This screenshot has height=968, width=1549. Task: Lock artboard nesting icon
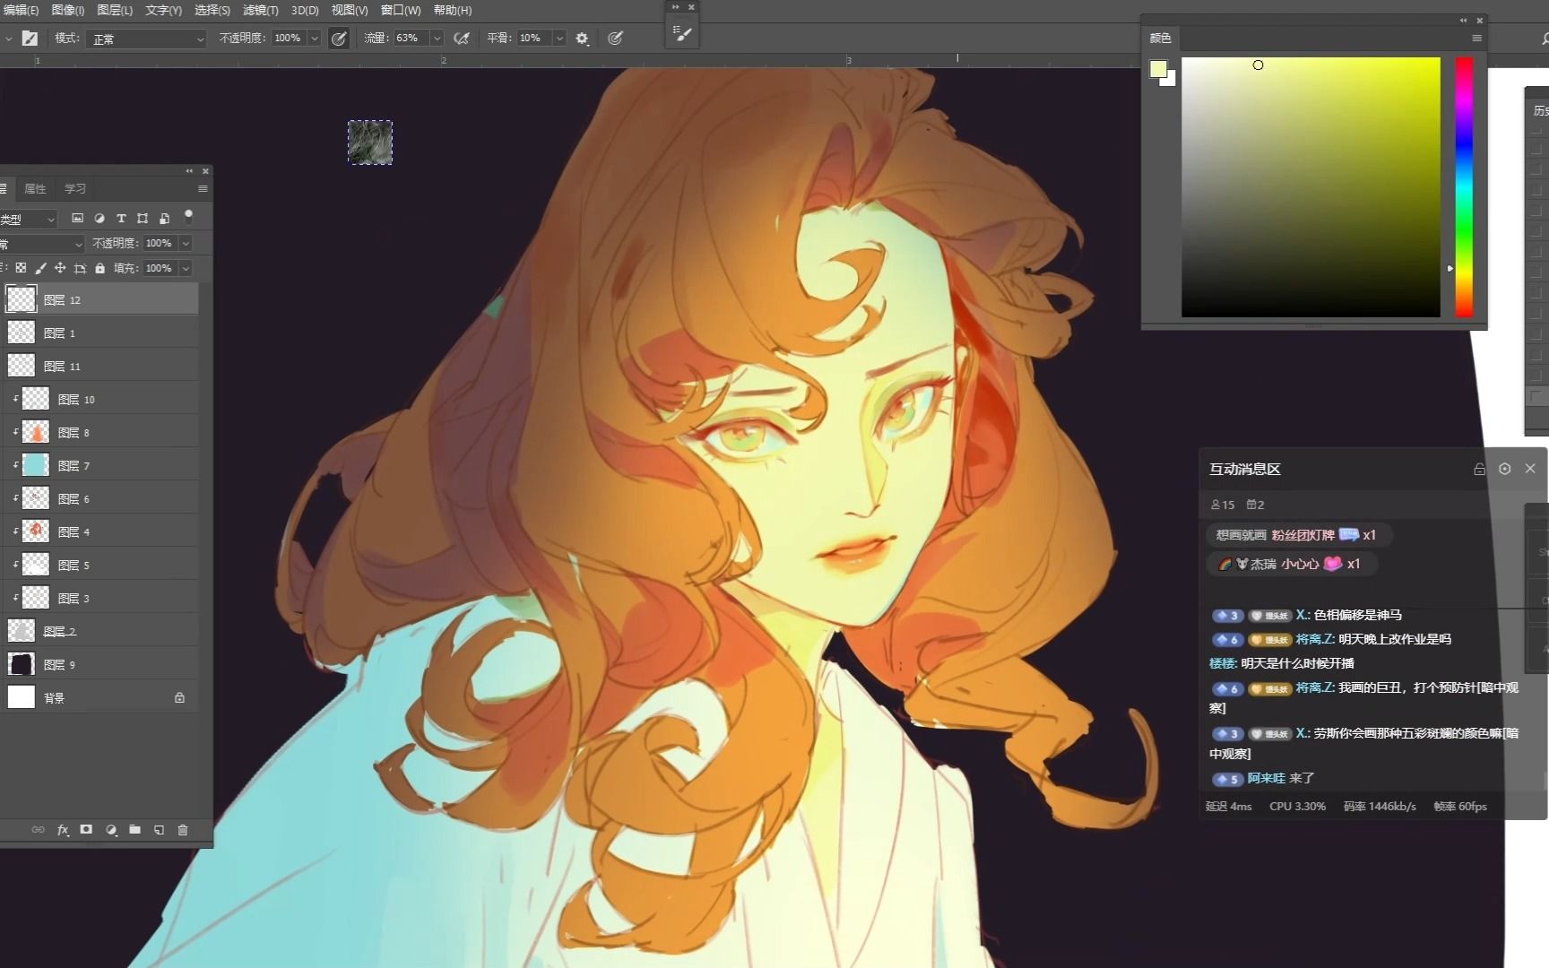pos(80,268)
